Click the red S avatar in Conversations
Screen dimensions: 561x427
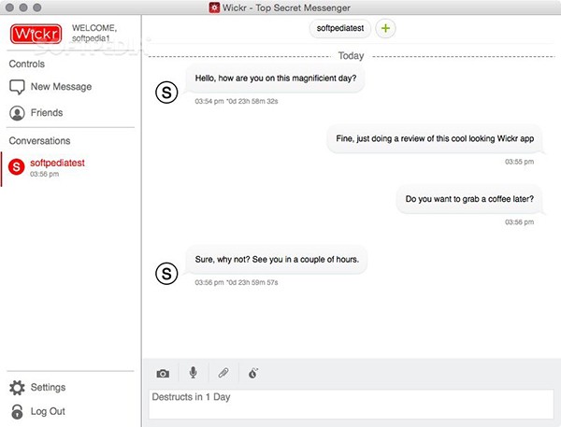point(17,167)
